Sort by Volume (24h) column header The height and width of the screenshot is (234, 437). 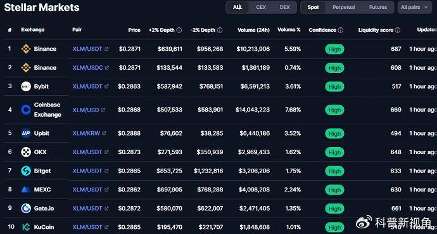(x=253, y=30)
